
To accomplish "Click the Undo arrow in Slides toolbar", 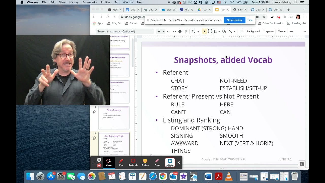I will (169, 31).
